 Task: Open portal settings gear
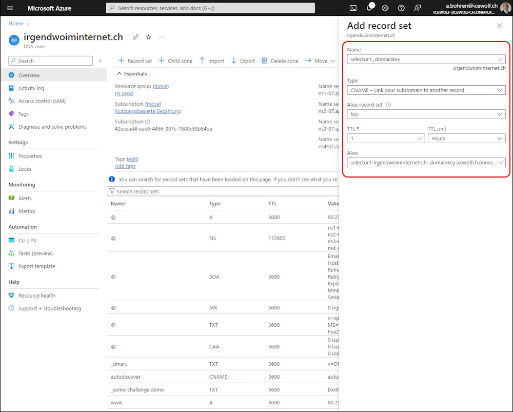(x=385, y=8)
